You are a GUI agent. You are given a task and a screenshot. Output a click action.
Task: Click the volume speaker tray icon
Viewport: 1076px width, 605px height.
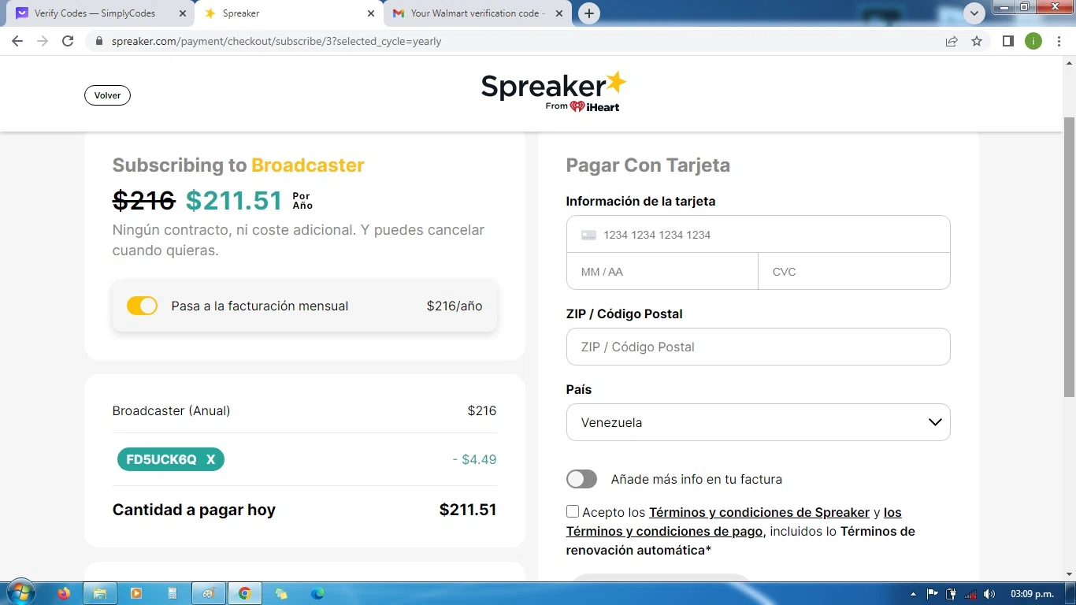989,594
